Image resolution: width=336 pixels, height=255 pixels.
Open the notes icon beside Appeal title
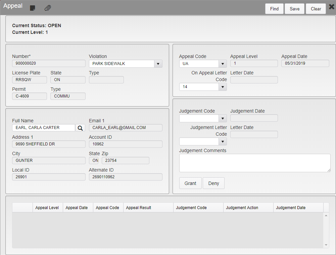point(32,8)
